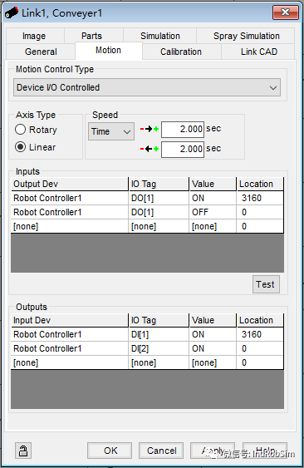
Task: Select Robot Controller1 in DO[1] ON row
Action: pos(70,198)
